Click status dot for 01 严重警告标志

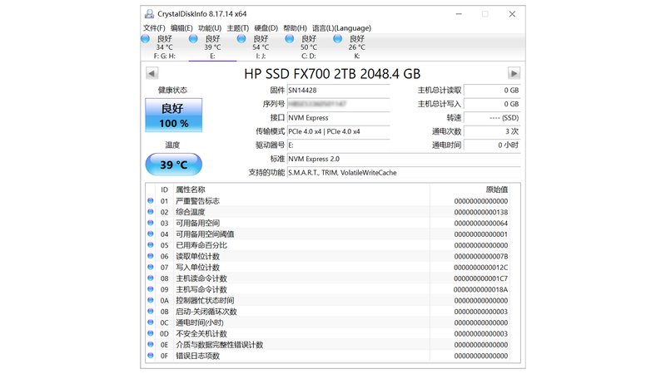(151, 200)
